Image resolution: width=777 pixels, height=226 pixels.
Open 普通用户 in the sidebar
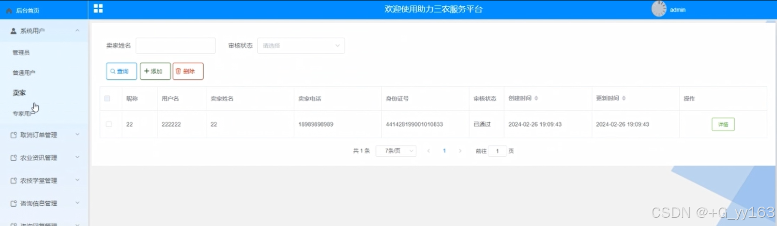point(24,73)
